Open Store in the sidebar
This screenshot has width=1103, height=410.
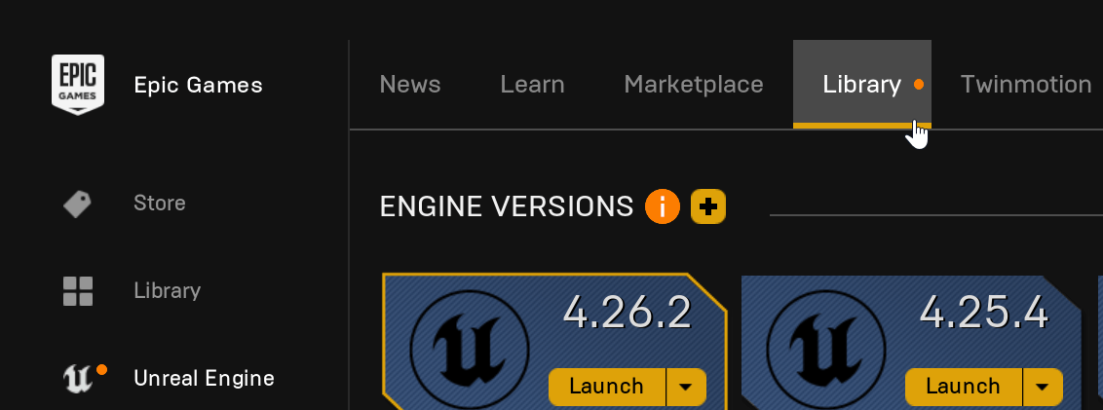click(160, 204)
